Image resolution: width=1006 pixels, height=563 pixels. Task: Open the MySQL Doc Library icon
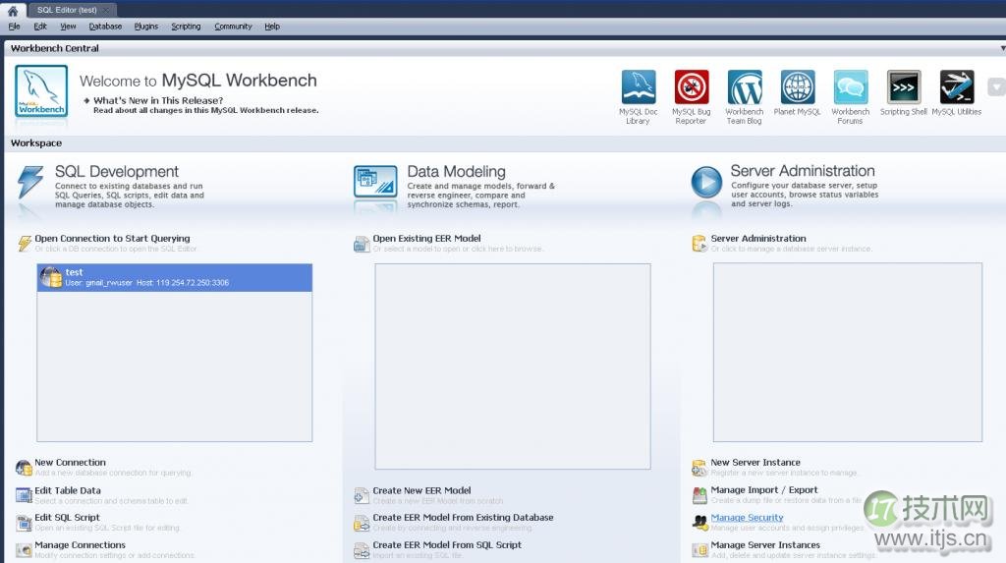pyautogui.click(x=638, y=88)
